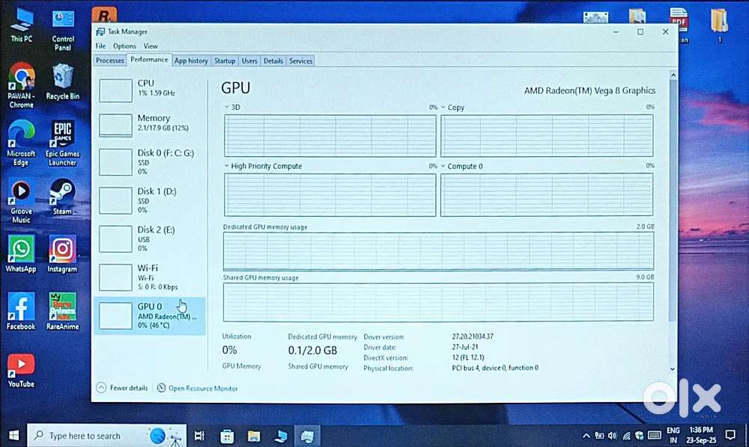The height and width of the screenshot is (447, 749).
Task: Open the Options menu
Action: pos(124,46)
